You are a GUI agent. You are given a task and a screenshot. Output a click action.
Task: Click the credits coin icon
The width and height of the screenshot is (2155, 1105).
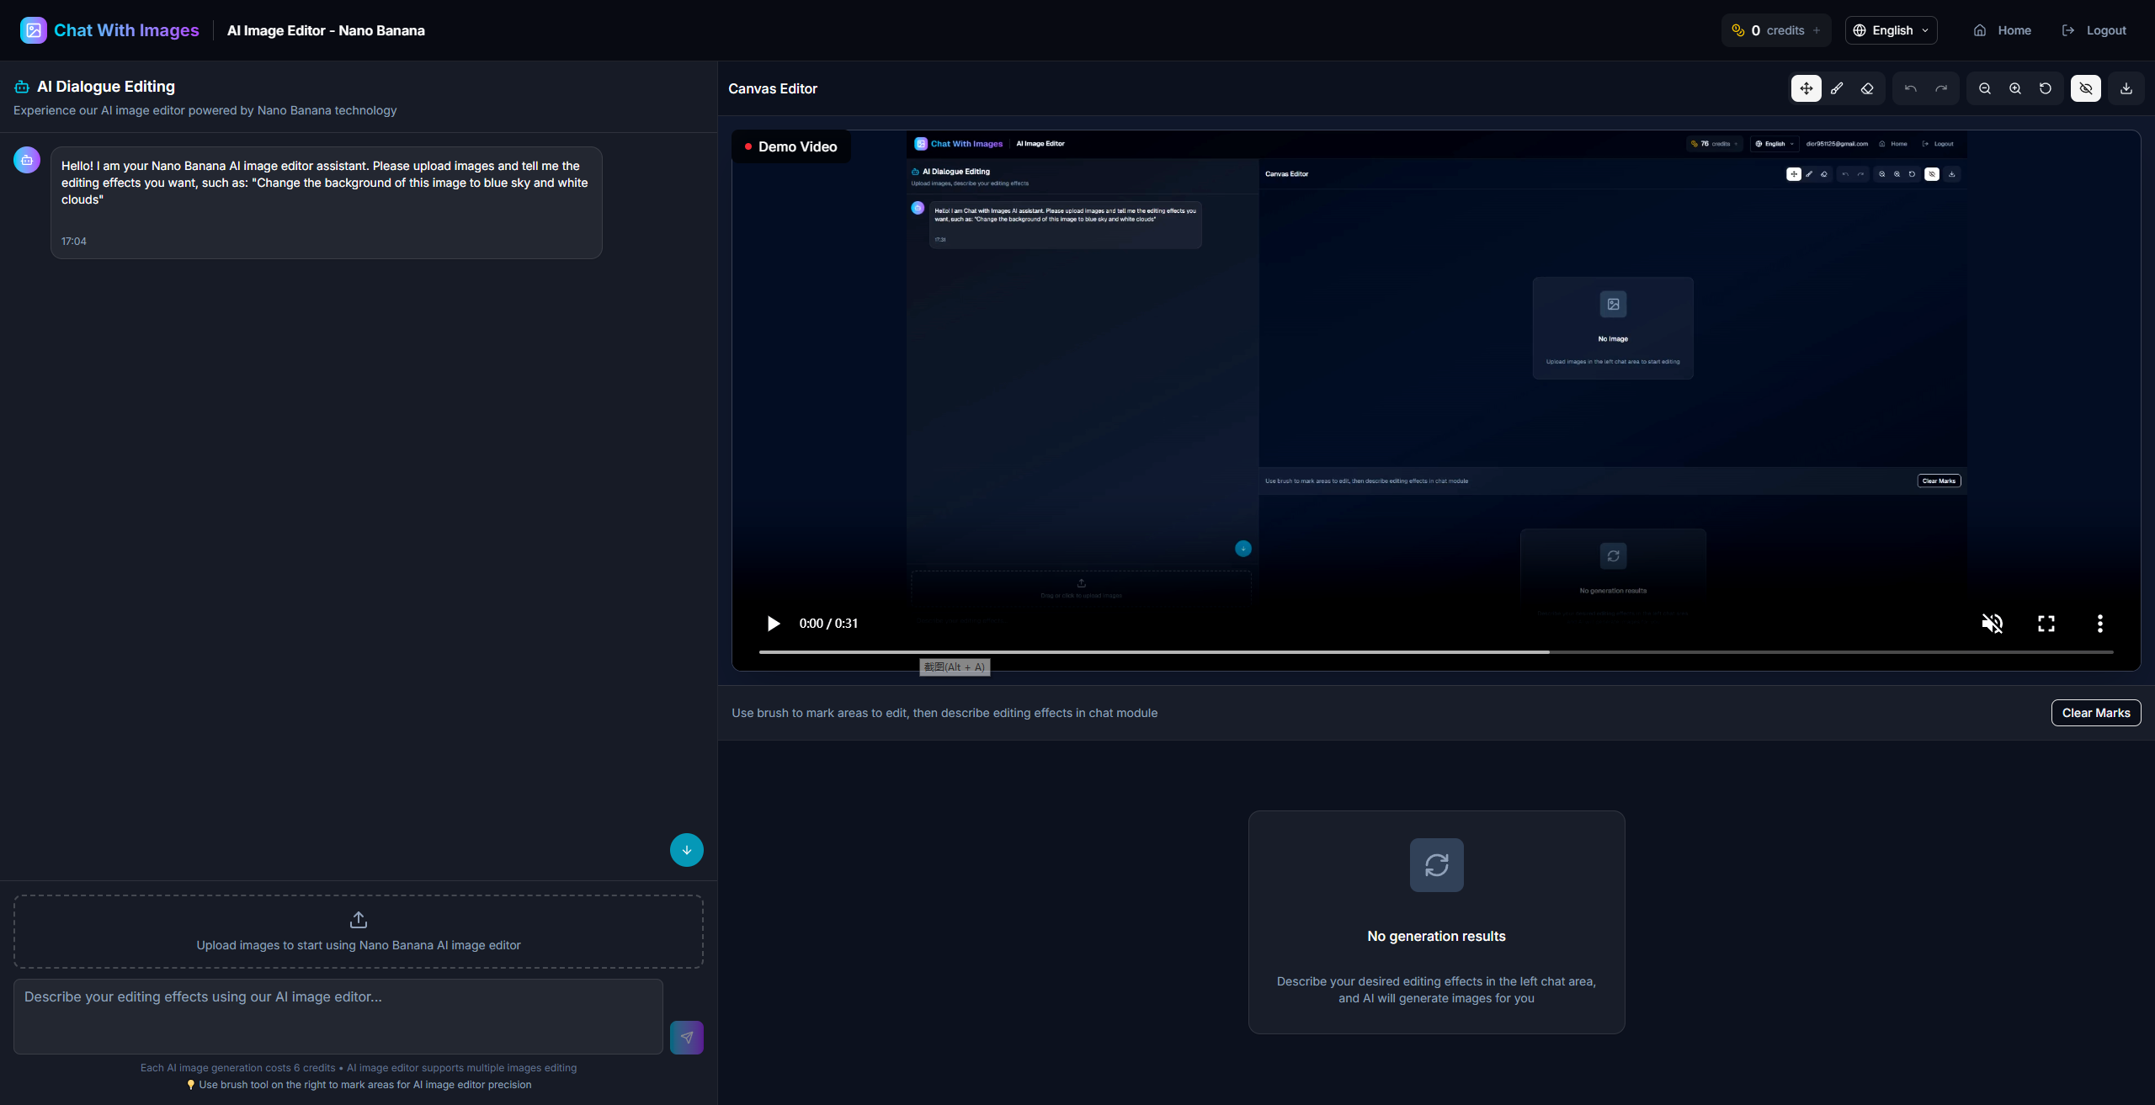[x=1738, y=30]
